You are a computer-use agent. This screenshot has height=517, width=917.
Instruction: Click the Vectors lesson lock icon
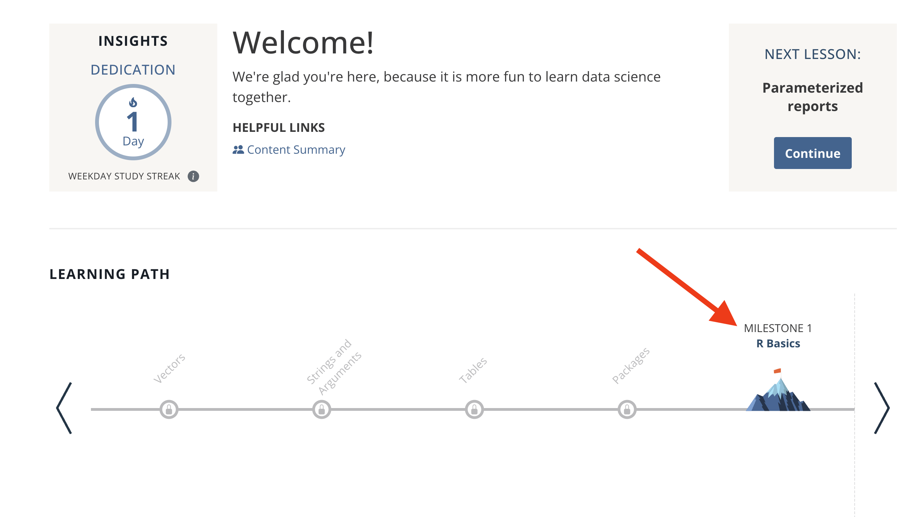click(169, 409)
